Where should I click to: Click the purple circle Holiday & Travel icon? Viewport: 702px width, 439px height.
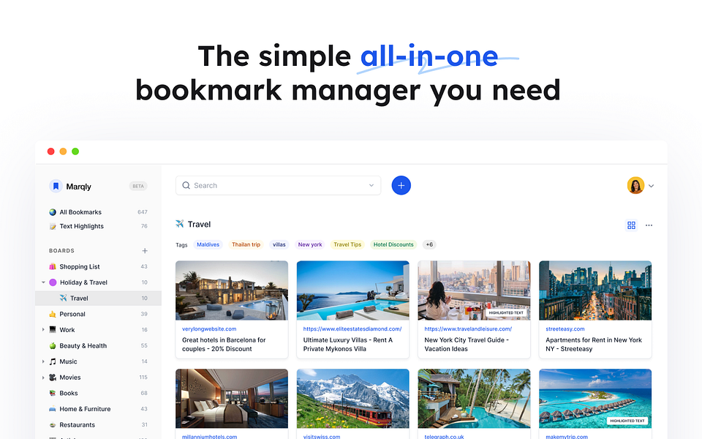click(x=53, y=282)
